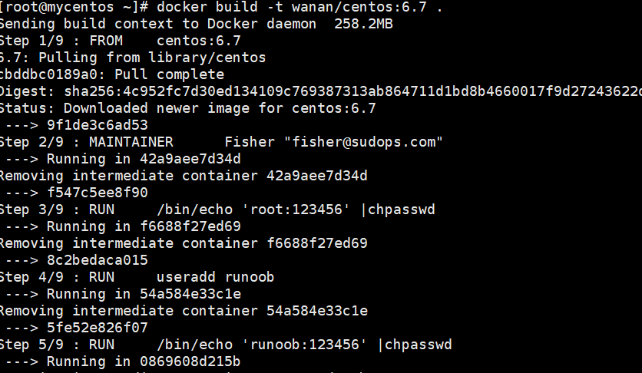Click the docker build command text
The height and width of the screenshot is (373, 642).
[299, 7]
